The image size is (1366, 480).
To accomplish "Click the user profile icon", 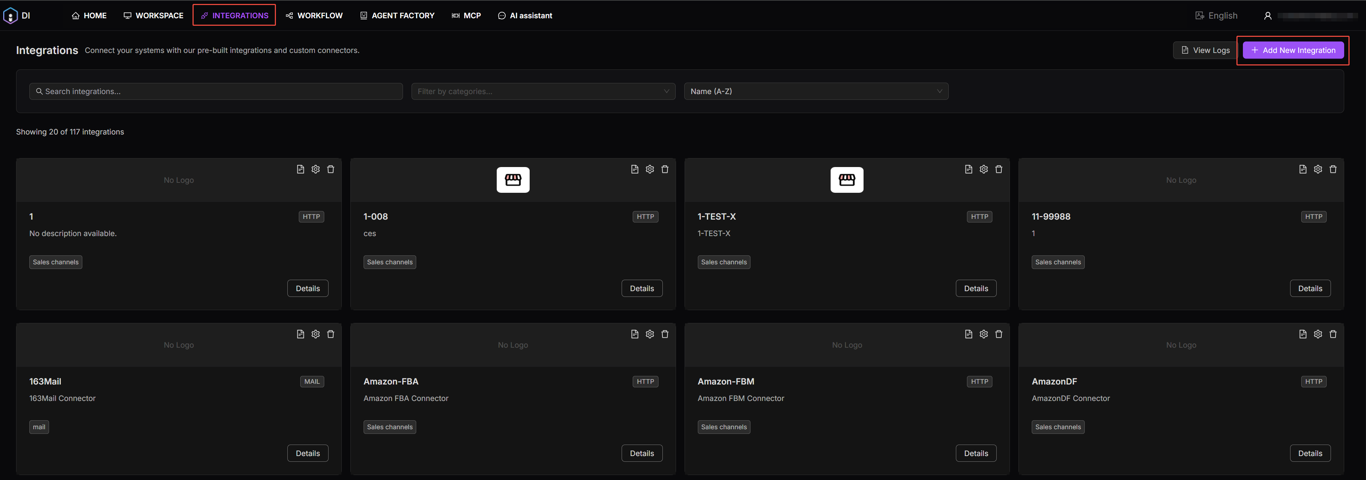I will 1267,15.
